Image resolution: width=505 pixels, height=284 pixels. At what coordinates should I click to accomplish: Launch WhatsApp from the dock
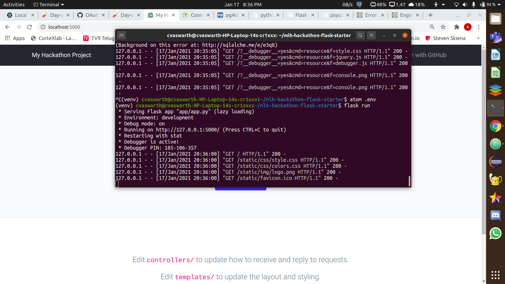point(495,234)
